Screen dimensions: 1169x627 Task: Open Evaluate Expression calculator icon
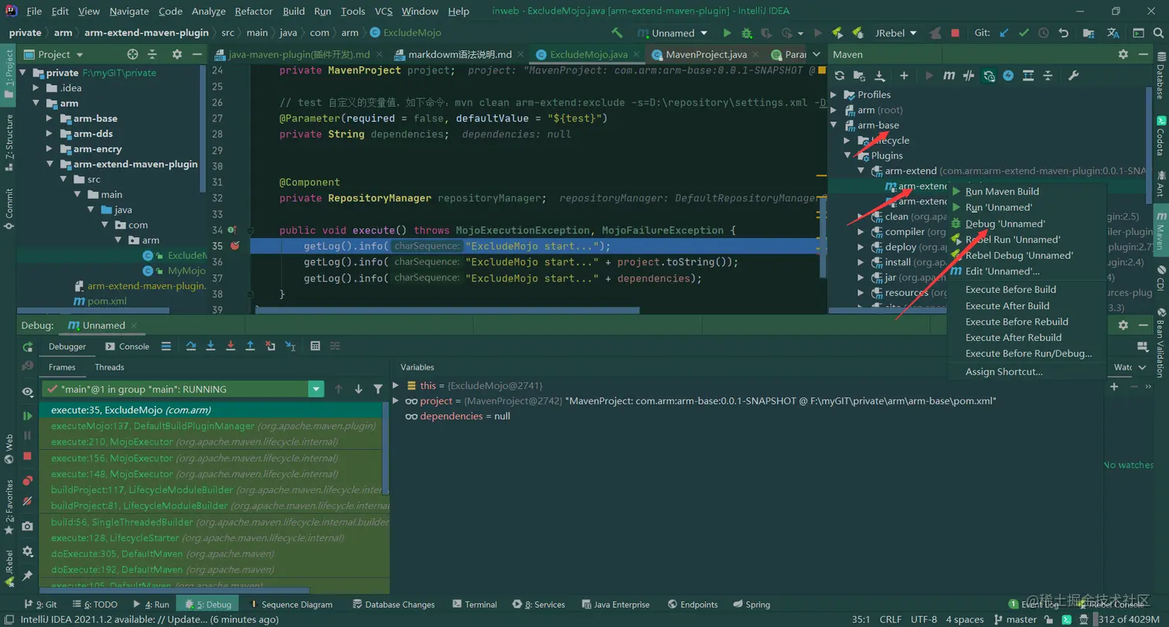(x=315, y=346)
